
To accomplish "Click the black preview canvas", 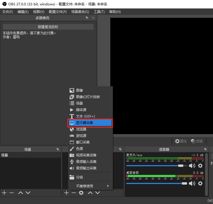I will tap(162, 76).
